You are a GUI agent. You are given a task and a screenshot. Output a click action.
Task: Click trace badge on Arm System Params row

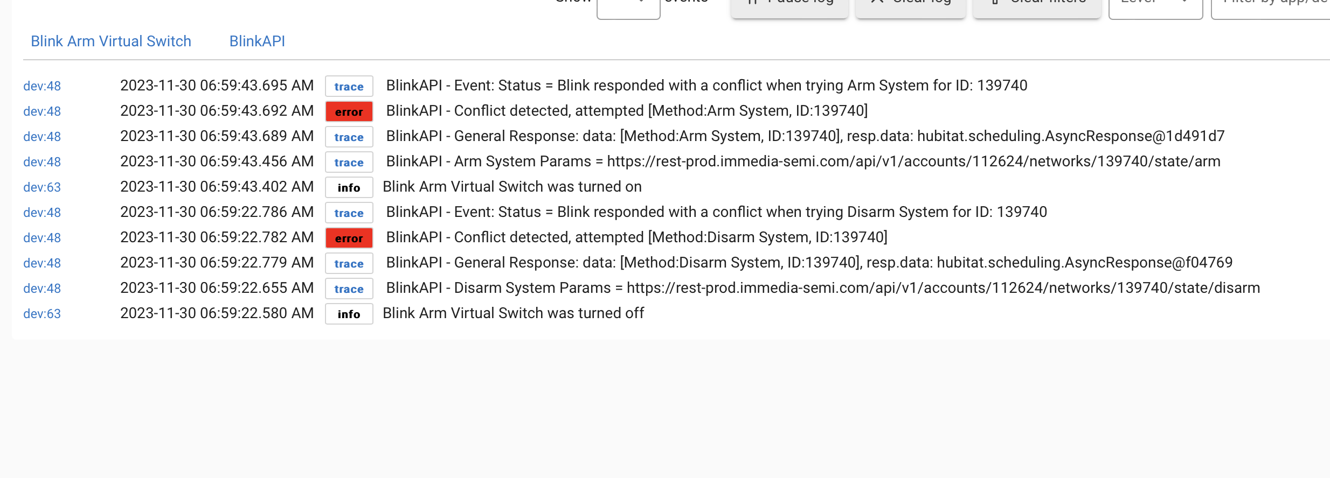(349, 162)
